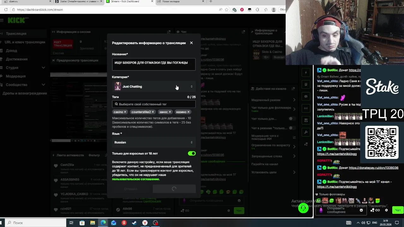This screenshot has width=404, height=227.
Task: Pop out the dashboard chat panel
Action: pyautogui.click(x=243, y=32)
